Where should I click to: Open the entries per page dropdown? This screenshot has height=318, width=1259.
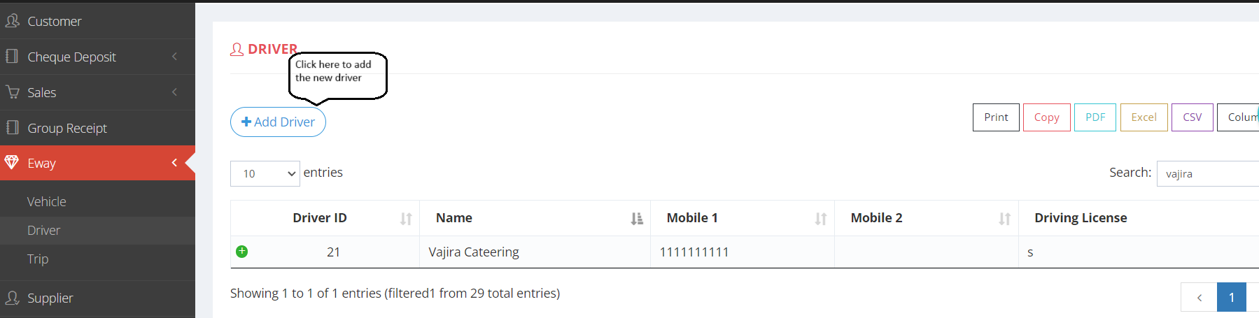(265, 173)
